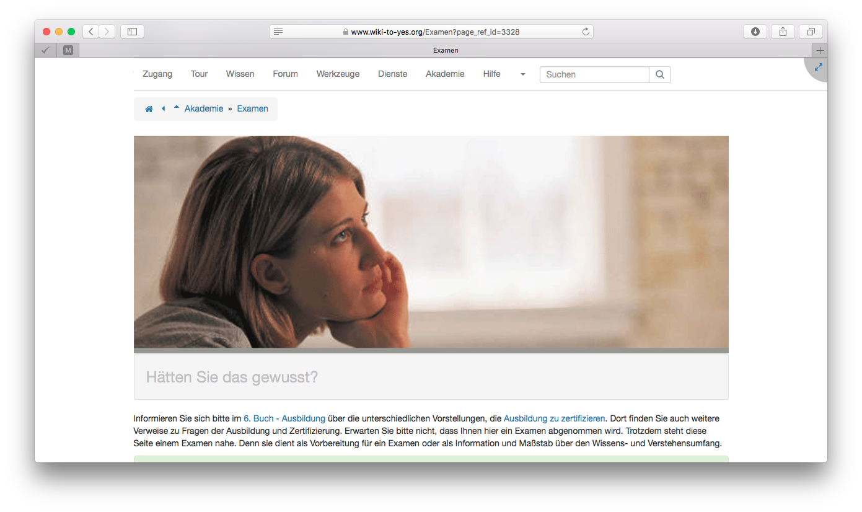The width and height of the screenshot is (862, 512).
Task: Expand the navigation dropdown caret after Hilfe
Action: click(x=522, y=74)
